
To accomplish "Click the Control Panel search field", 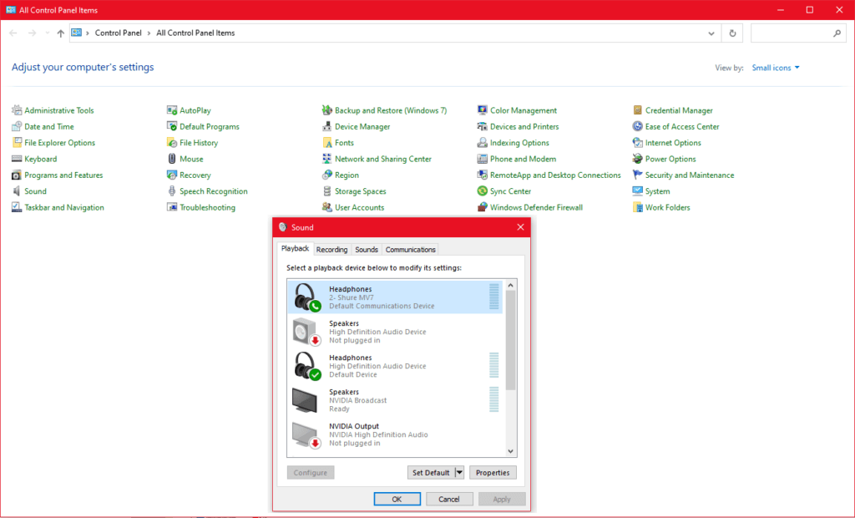I will 792,33.
